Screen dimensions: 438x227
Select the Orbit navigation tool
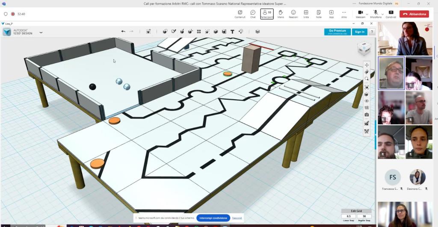tap(367, 72)
